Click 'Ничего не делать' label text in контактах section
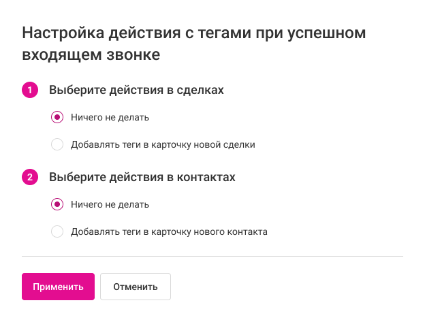This screenshot has height=322, width=425. point(110,204)
